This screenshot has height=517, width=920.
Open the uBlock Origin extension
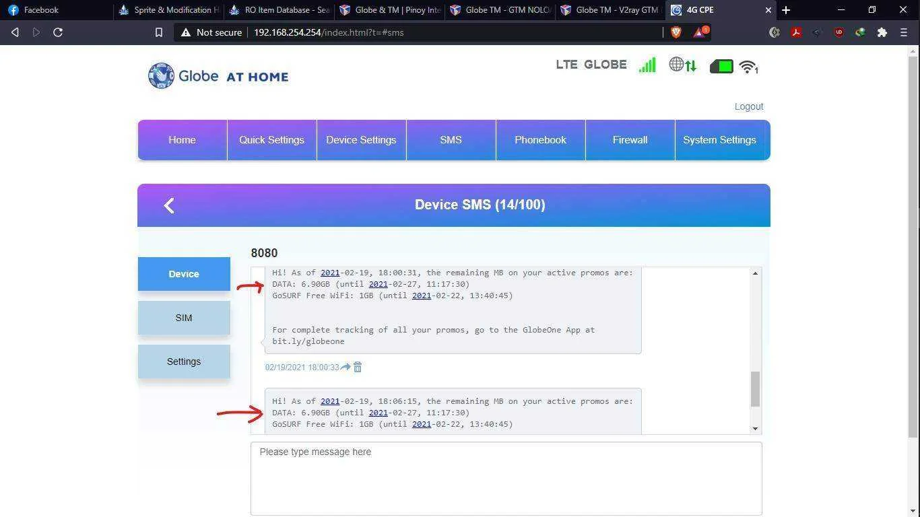839,32
